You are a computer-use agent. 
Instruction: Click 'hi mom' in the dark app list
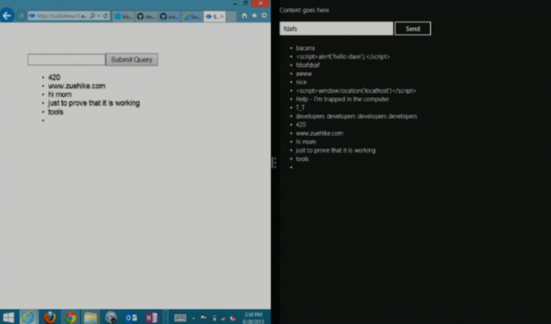(x=306, y=142)
